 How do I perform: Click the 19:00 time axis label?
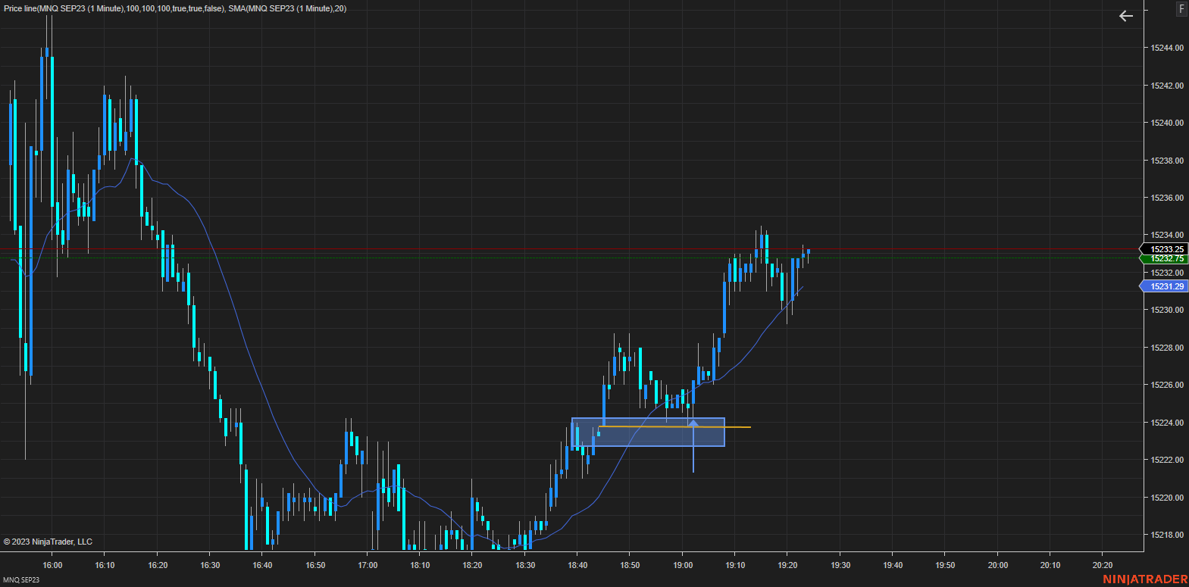click(683, 565)
